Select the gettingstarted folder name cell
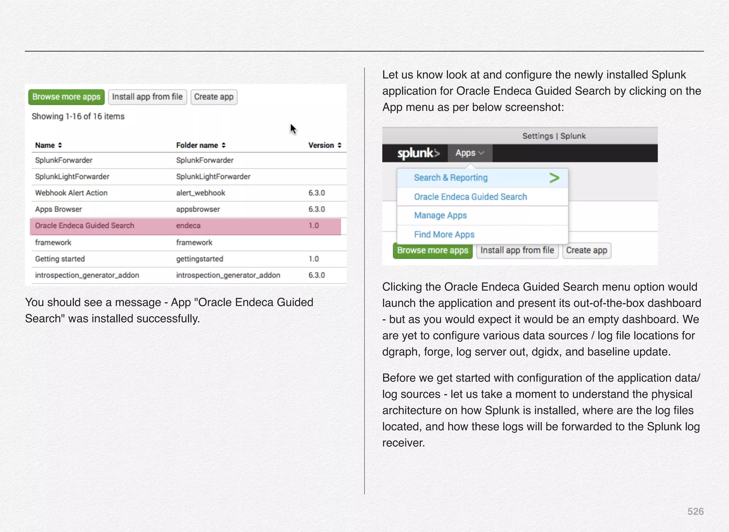 (200, 259)
